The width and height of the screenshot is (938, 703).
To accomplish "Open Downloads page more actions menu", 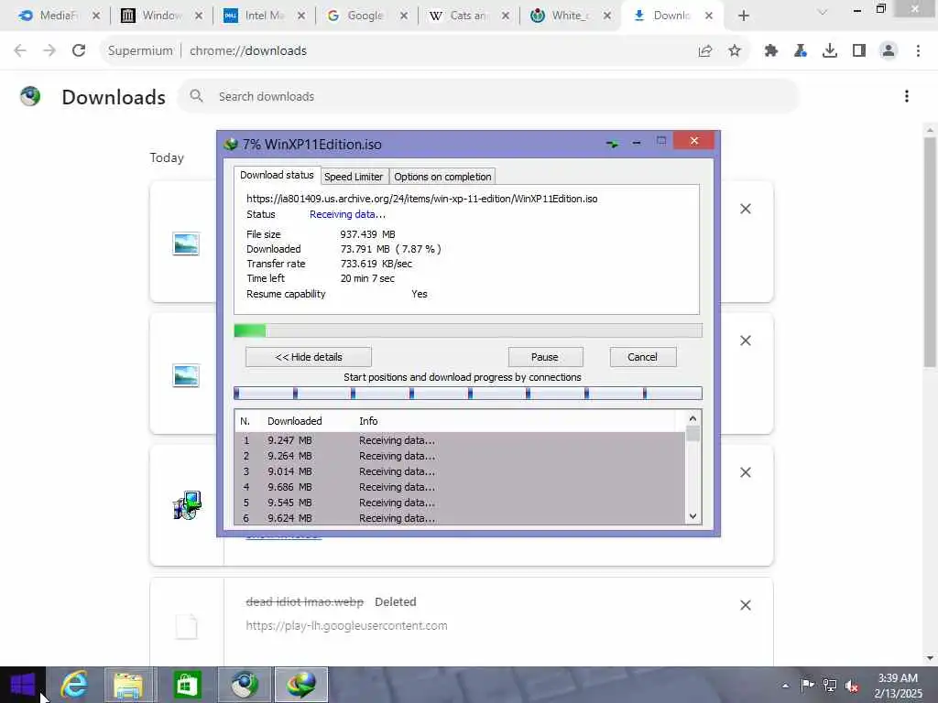I will point(907,96).
